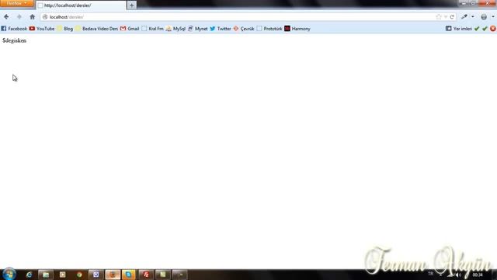Click the green checkmark beside Yer imleri

tap(477, 29)
